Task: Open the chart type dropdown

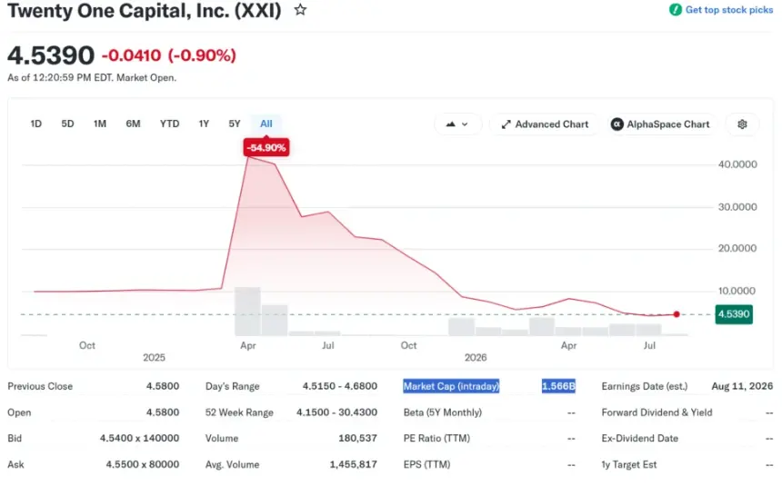Action: [457, 124]
